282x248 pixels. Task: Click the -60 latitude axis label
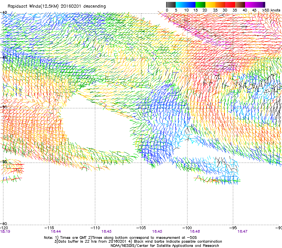point(3,224)
